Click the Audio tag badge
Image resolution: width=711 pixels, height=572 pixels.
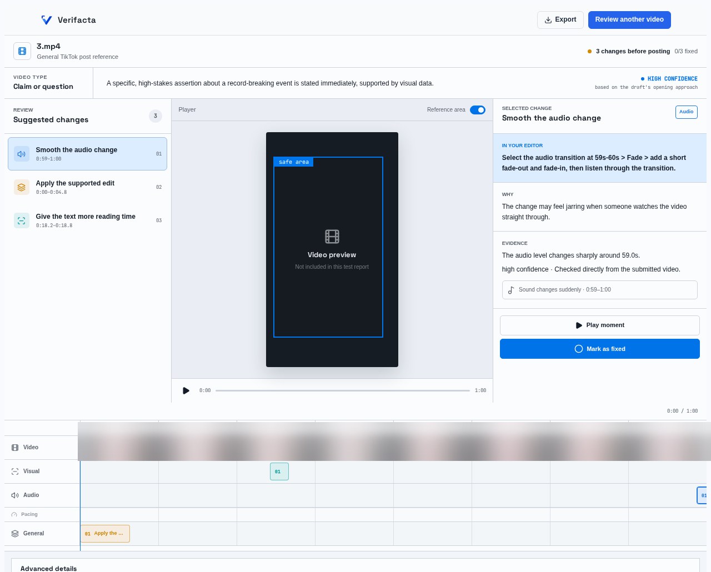click(x=687, y=112)
